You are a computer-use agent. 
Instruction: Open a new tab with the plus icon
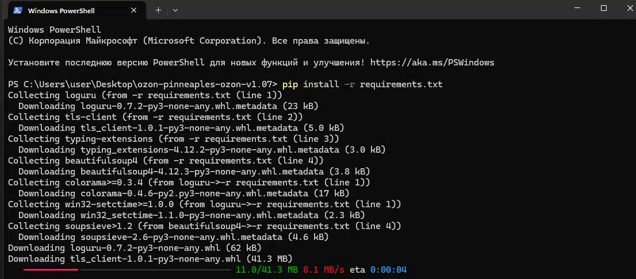click(x=159, y=10)
